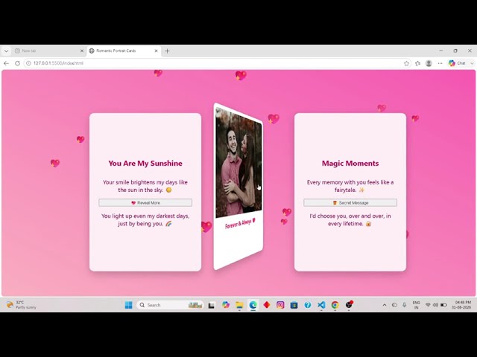Open the Get Help question-mark app
Image resolution: width=477 pixels, height=357 pixels.
[x=308, y=305]
